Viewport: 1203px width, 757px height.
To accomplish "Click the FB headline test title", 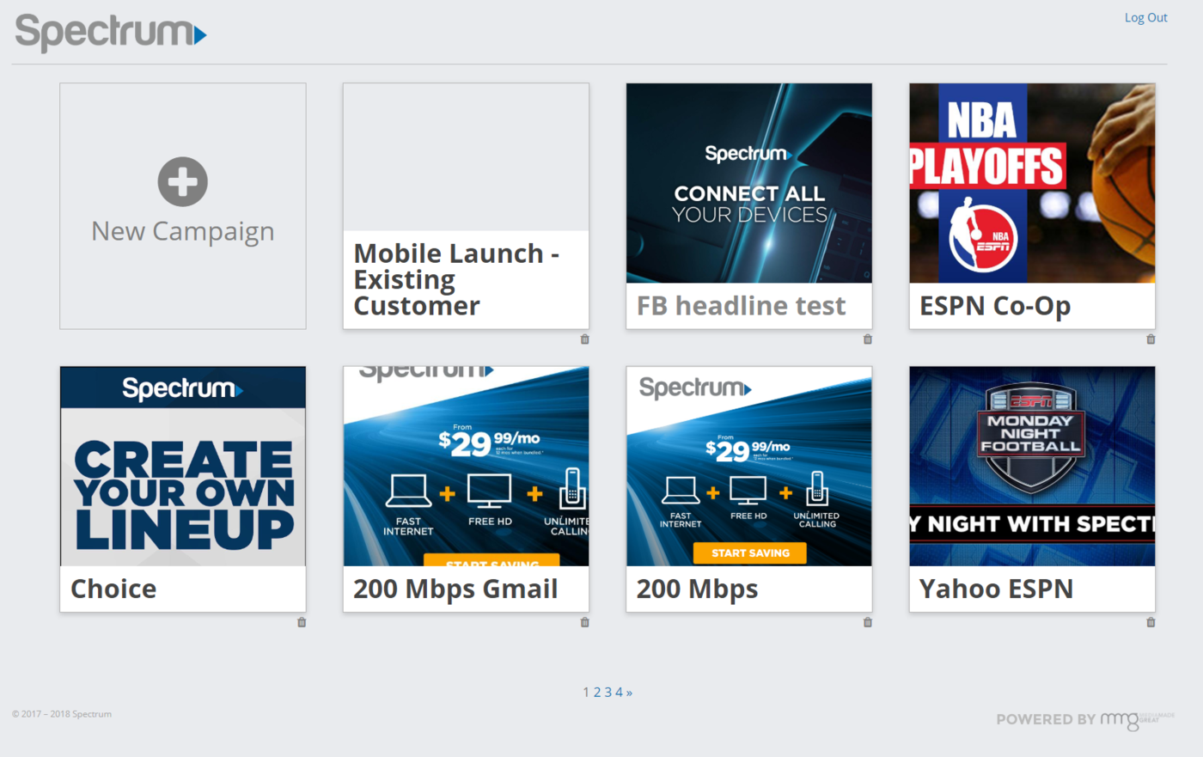I will pos(741,306).
